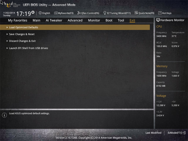Click +5V reading 5.200 V
Screen dimensions: 188x141
175,105
